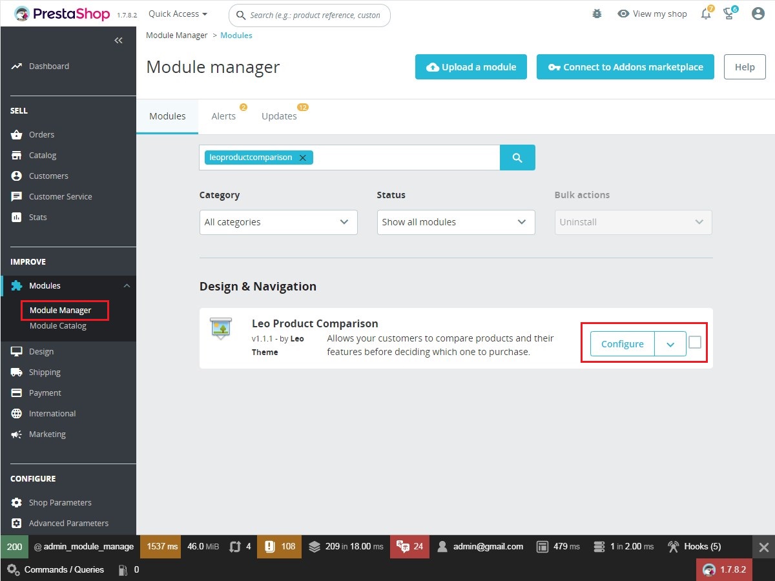This screenshot has height=581, width=775.
Task: Click the Modules puzzle icon
Action: [x=17, y=285]
